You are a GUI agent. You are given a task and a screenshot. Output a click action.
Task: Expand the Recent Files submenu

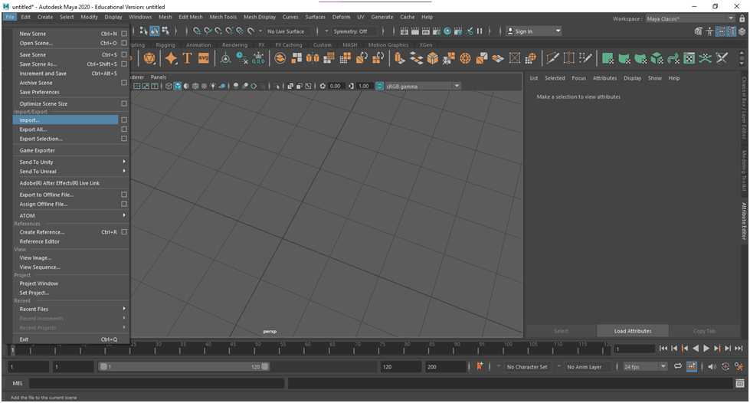(70, 309)
